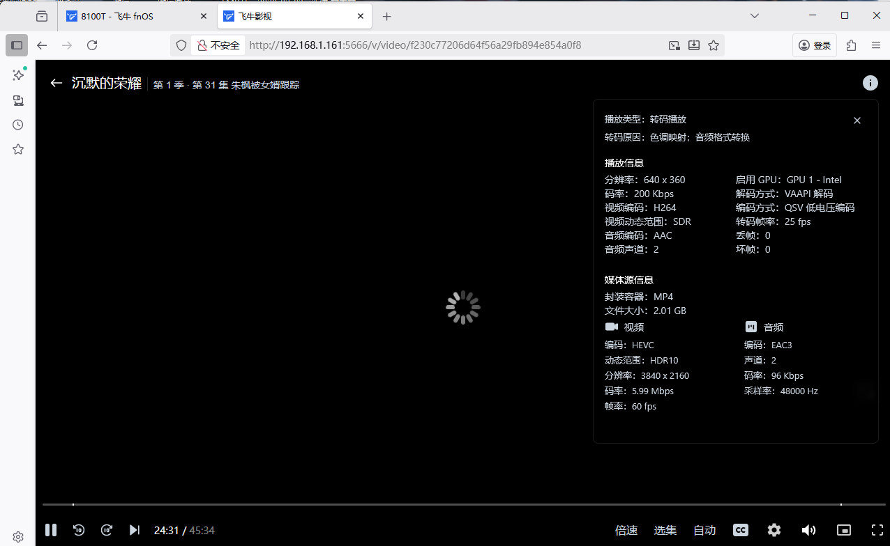Viewport: 890px width, 546px height.
Task: Open the 选集 episode selection menu
Action: [x=665, y=530]
